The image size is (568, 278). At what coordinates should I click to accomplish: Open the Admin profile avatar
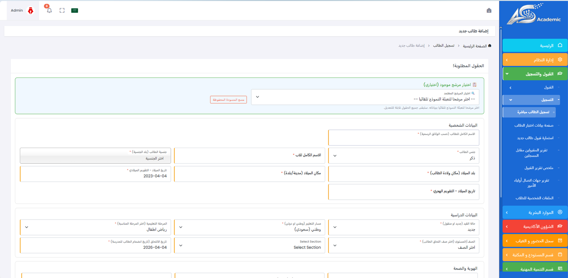(x=31, y=11)
